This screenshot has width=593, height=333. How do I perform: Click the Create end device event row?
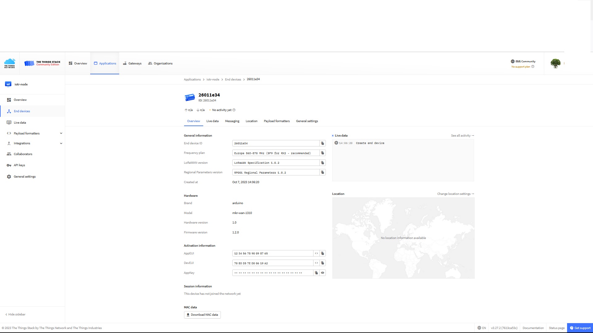pos(403,143)
